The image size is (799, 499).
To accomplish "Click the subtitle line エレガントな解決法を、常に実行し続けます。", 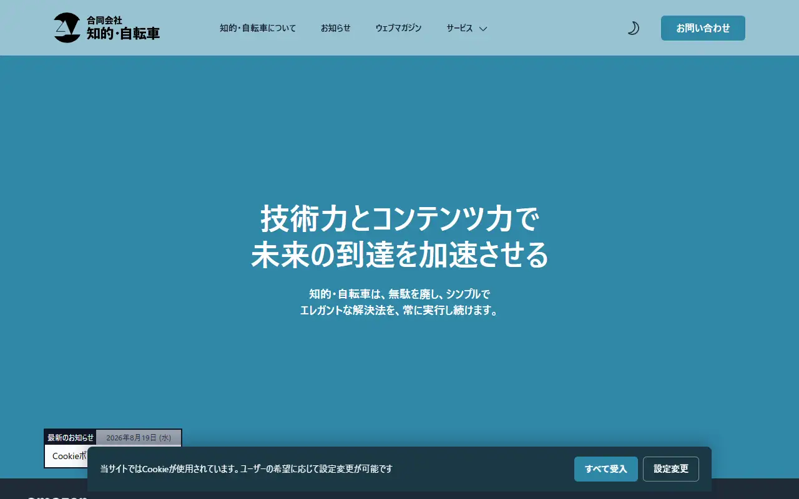I will pos(399,310).
